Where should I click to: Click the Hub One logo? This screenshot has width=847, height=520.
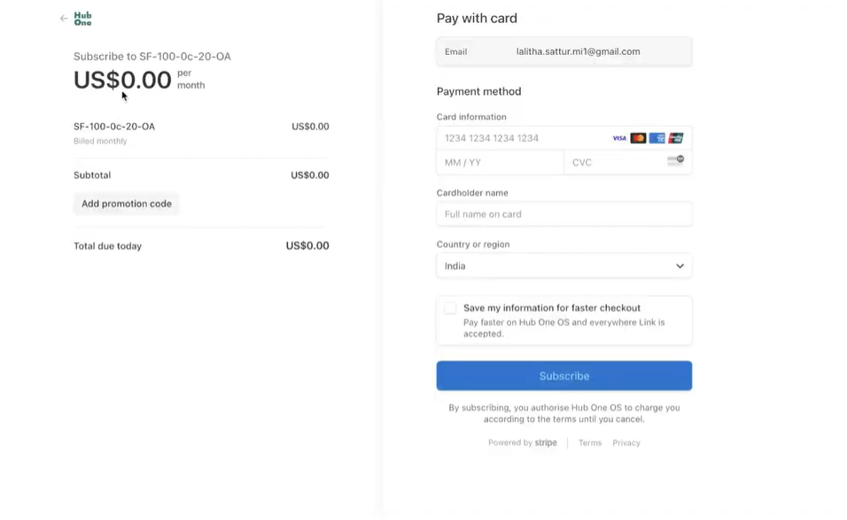point(82,19)
